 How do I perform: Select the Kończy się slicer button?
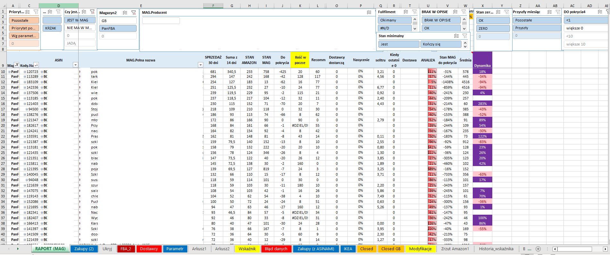click(440, 44)
